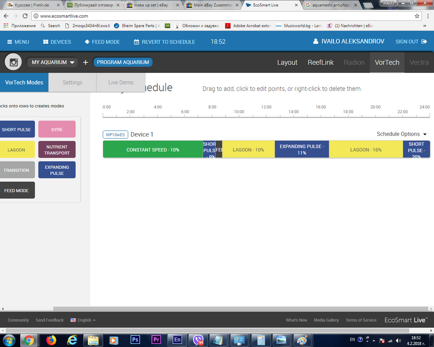The image size is (434, 347).
Task: Open MY AQUARIUM dropdown
Action: 52,62
